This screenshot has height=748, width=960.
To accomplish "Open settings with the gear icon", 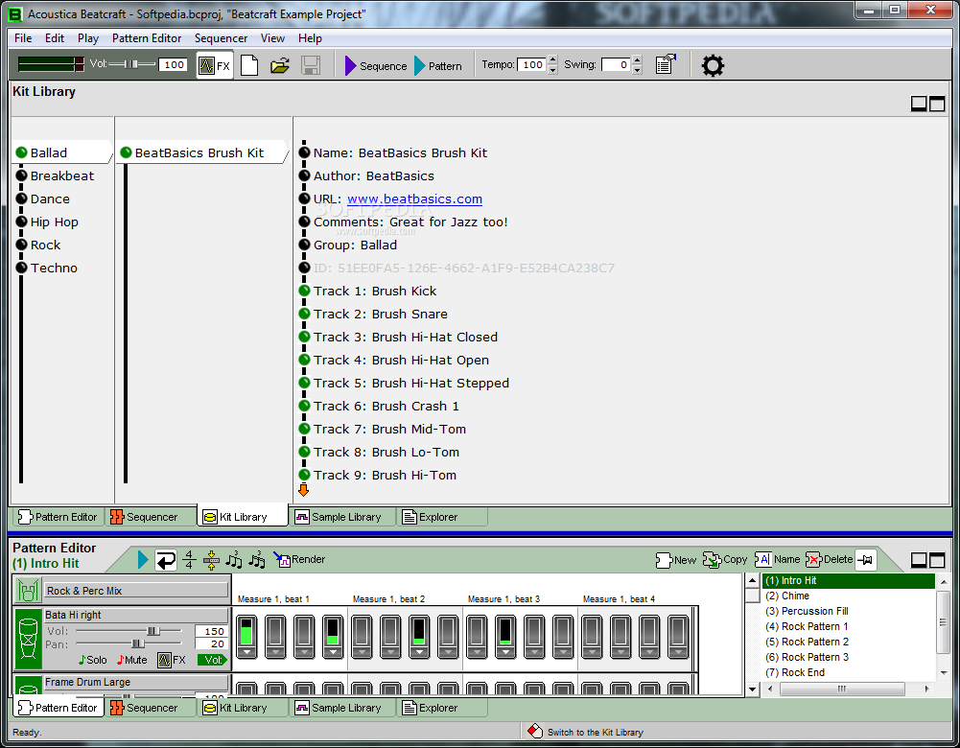I will [712, 65].
